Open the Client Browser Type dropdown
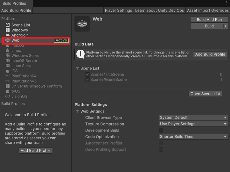 pos(193,118)
